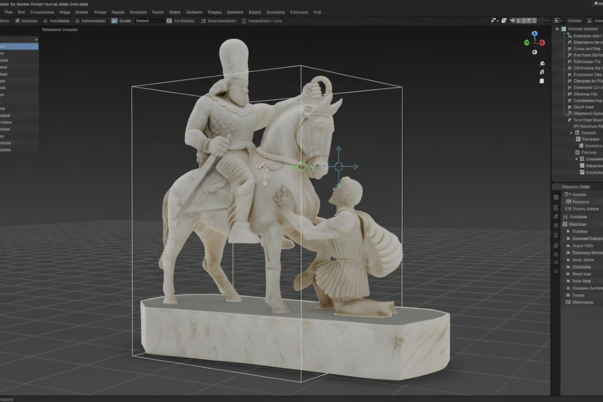Click the red origin marker on horse's chest
This screenshot has width=603, height=402.
pyautogui.click(x=265, y=166)
